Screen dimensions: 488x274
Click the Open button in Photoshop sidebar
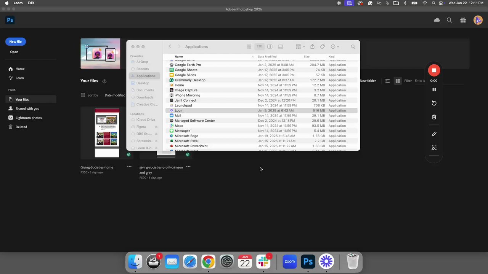14,52
